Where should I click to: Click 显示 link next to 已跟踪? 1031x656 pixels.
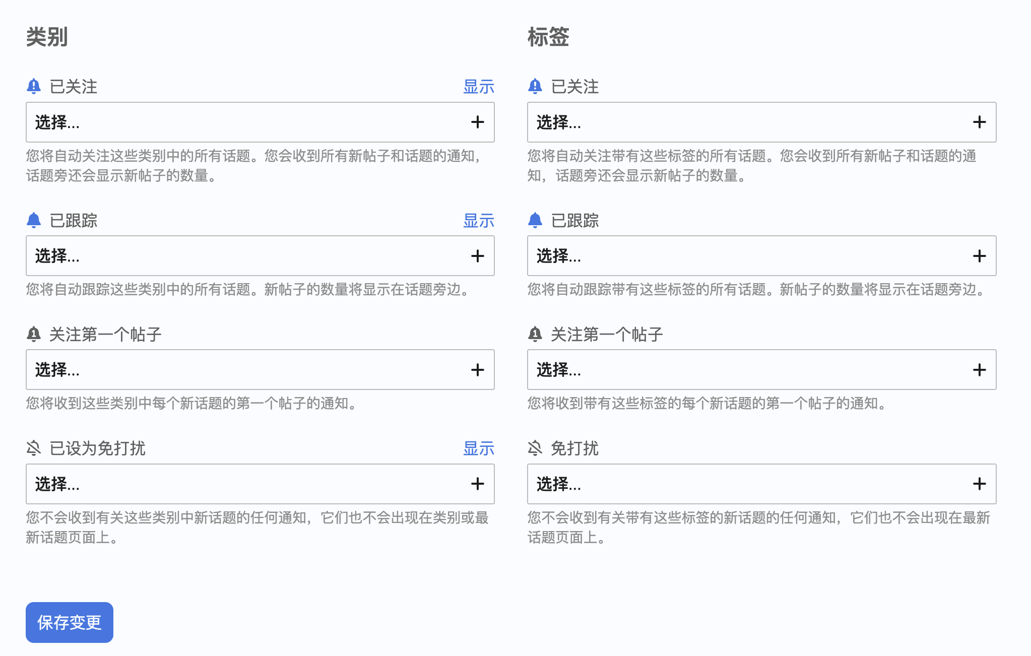(x=479, y=221)
